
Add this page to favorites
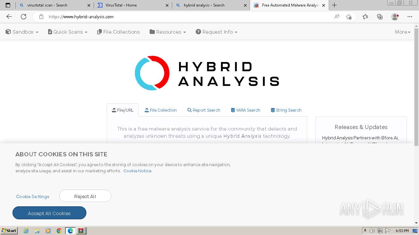click(x=349, y=17)
